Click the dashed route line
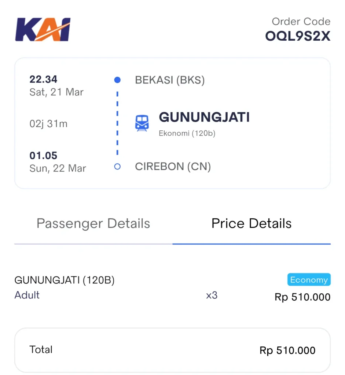The image size is (345, 375). 117,123
